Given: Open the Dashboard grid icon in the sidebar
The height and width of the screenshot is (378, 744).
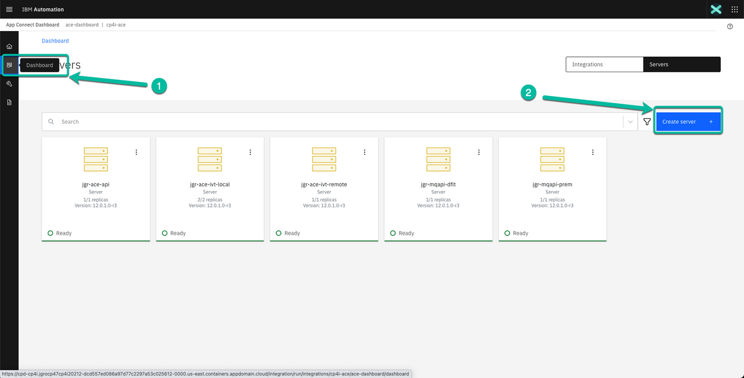Looking at the screenshot, I should [x=9, y=65].
